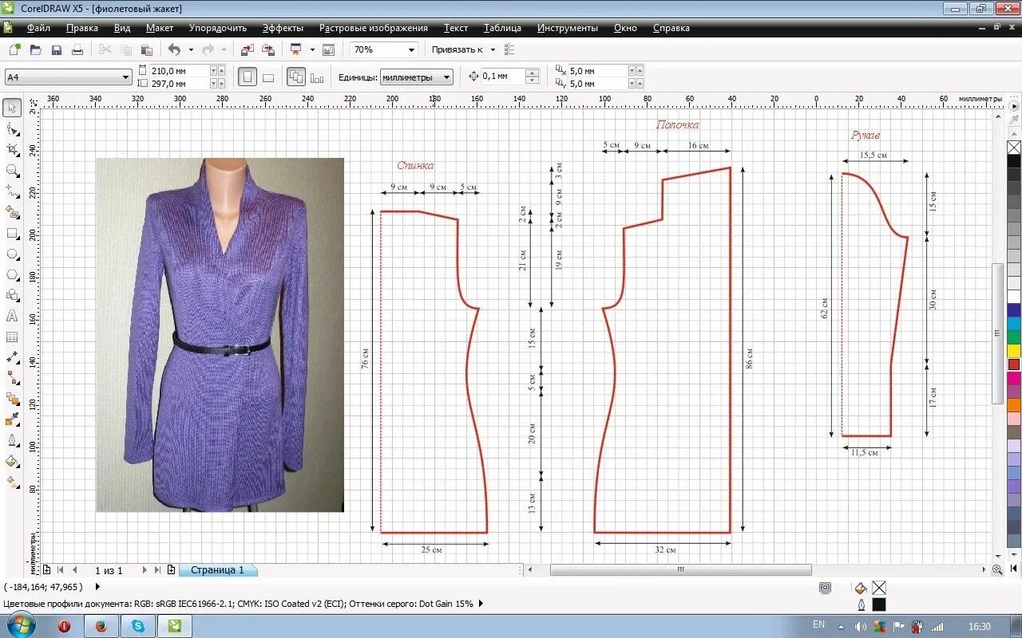Toggle Portrait page orientation
This screenshot has height=638, width=1022.
[248, 77]
